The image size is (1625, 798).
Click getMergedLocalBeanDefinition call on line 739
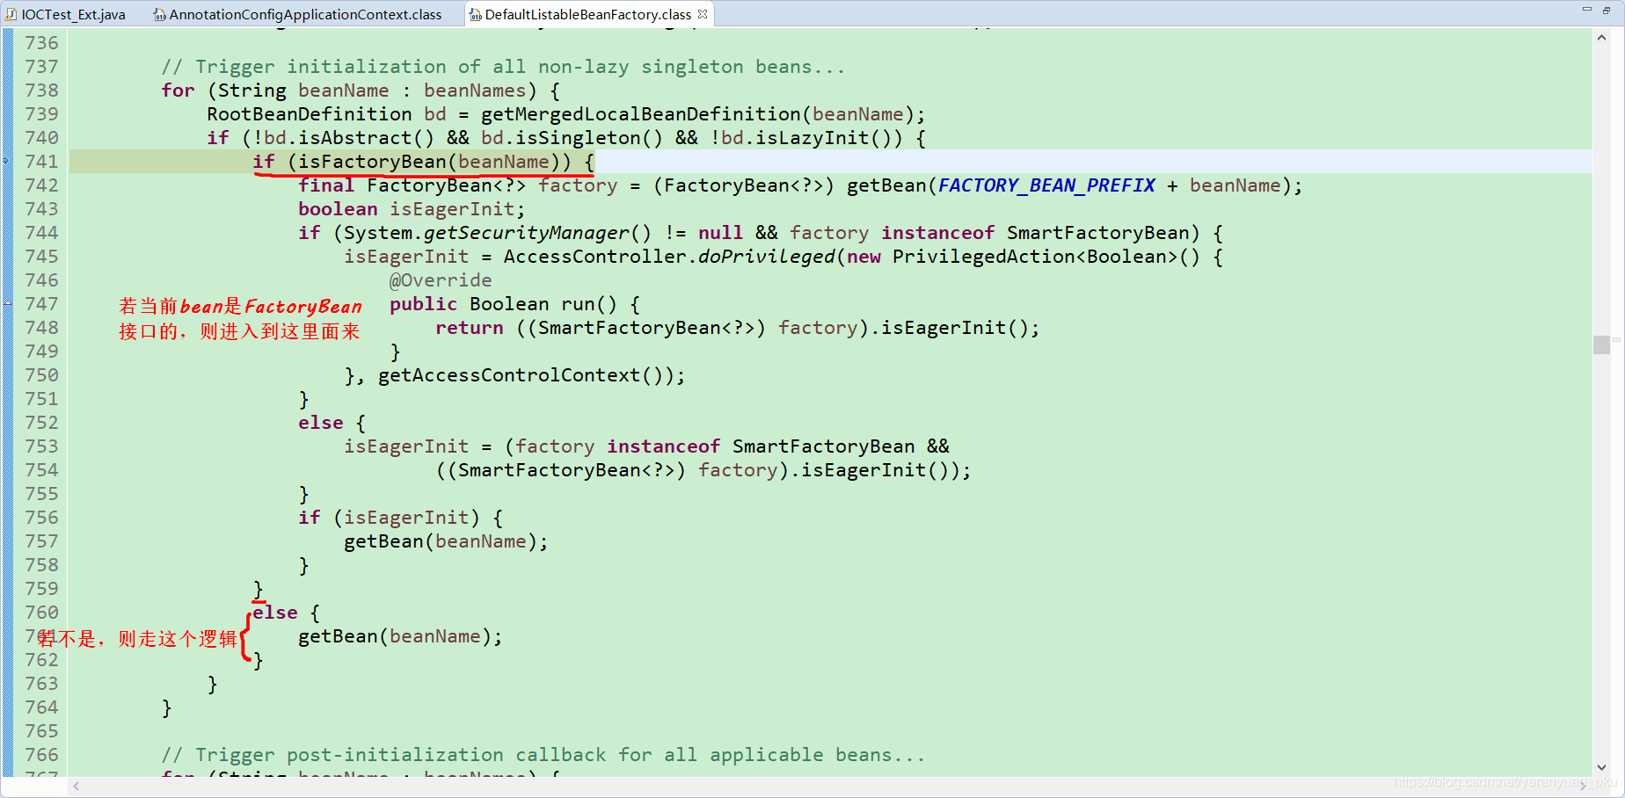(x=641, y=114)
